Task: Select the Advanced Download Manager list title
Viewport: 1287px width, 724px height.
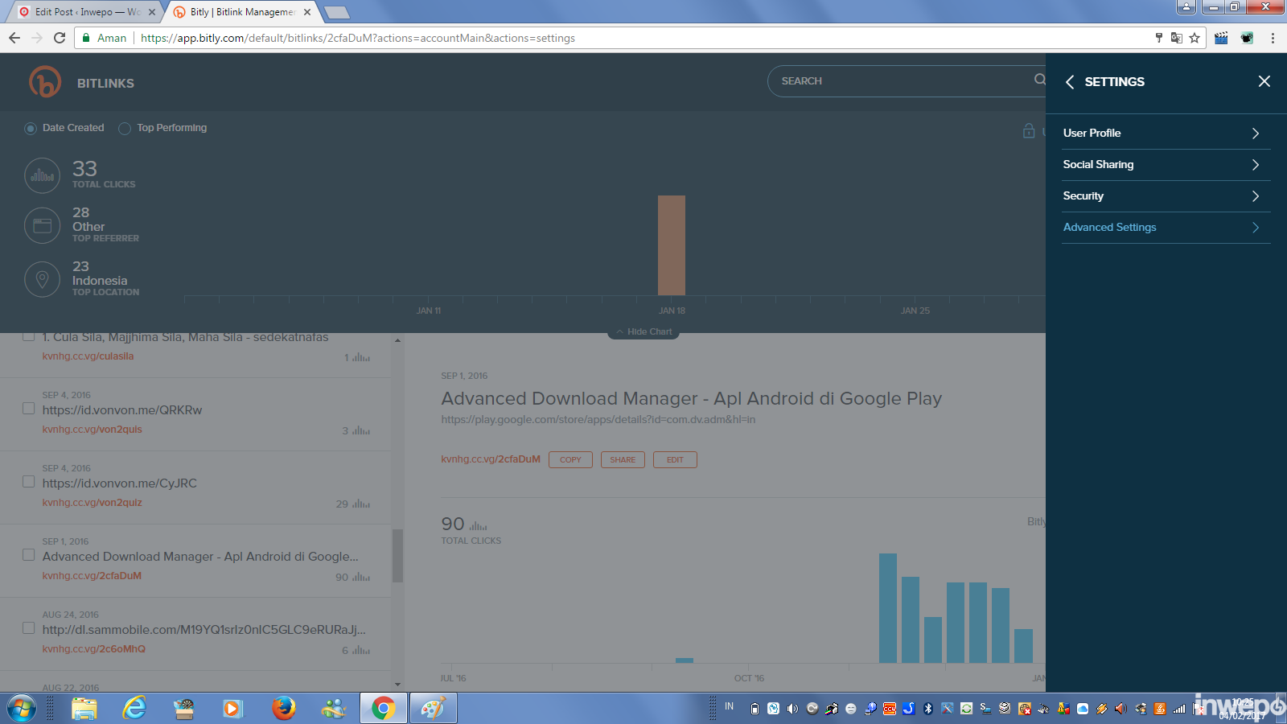Action: click(200, 557)
